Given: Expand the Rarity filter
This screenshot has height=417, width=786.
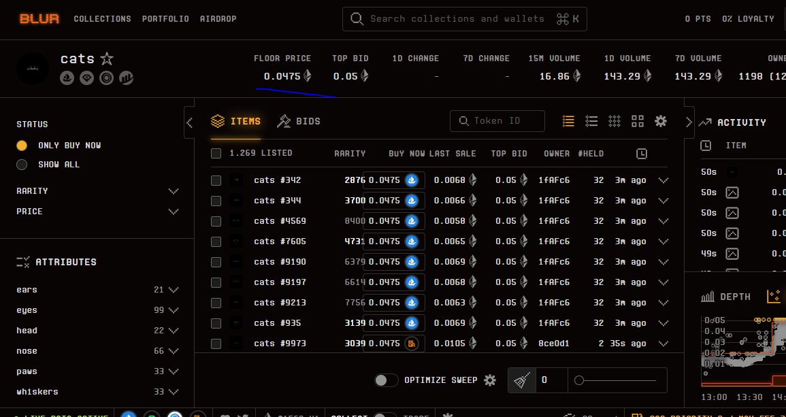Looking at the screenshot, I should coord(174,191).
